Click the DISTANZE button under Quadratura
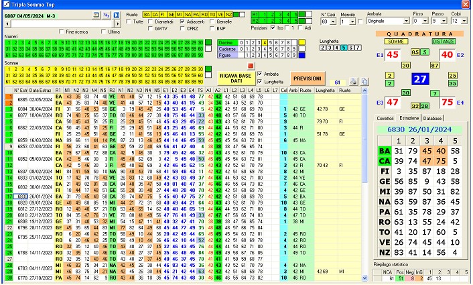473x285 pixels. tap(444, 42)
